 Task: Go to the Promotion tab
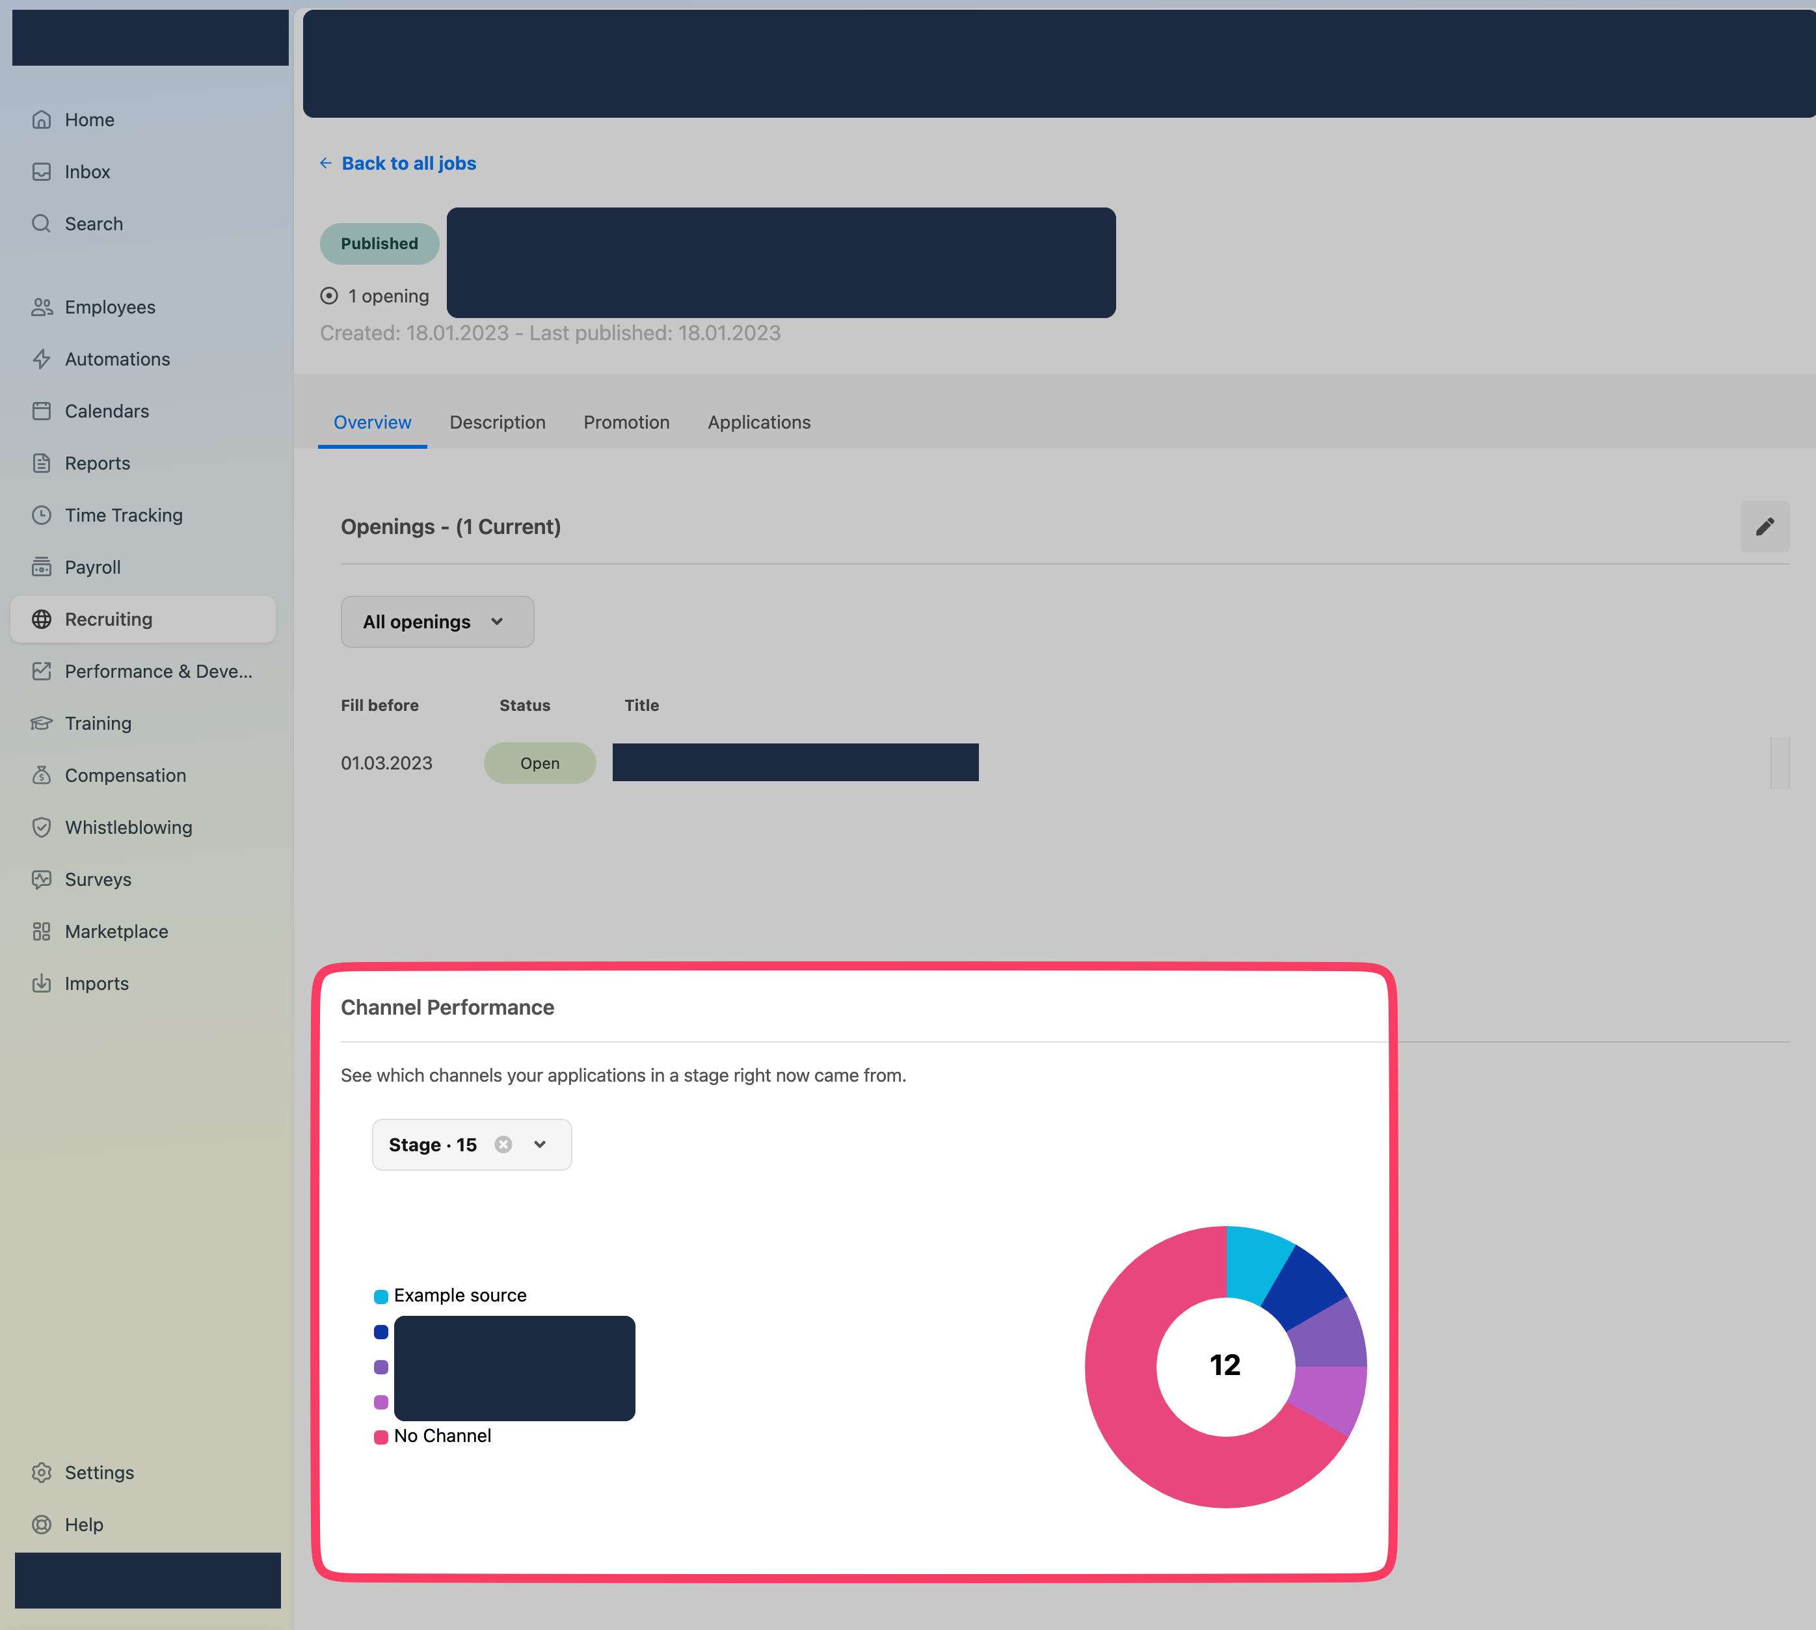[x=626, y=423]
